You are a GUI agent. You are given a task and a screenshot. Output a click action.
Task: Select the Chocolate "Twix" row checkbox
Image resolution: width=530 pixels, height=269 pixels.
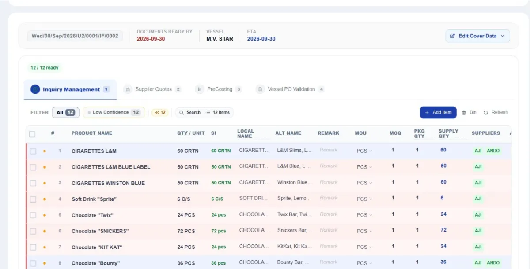click(33, 215)
